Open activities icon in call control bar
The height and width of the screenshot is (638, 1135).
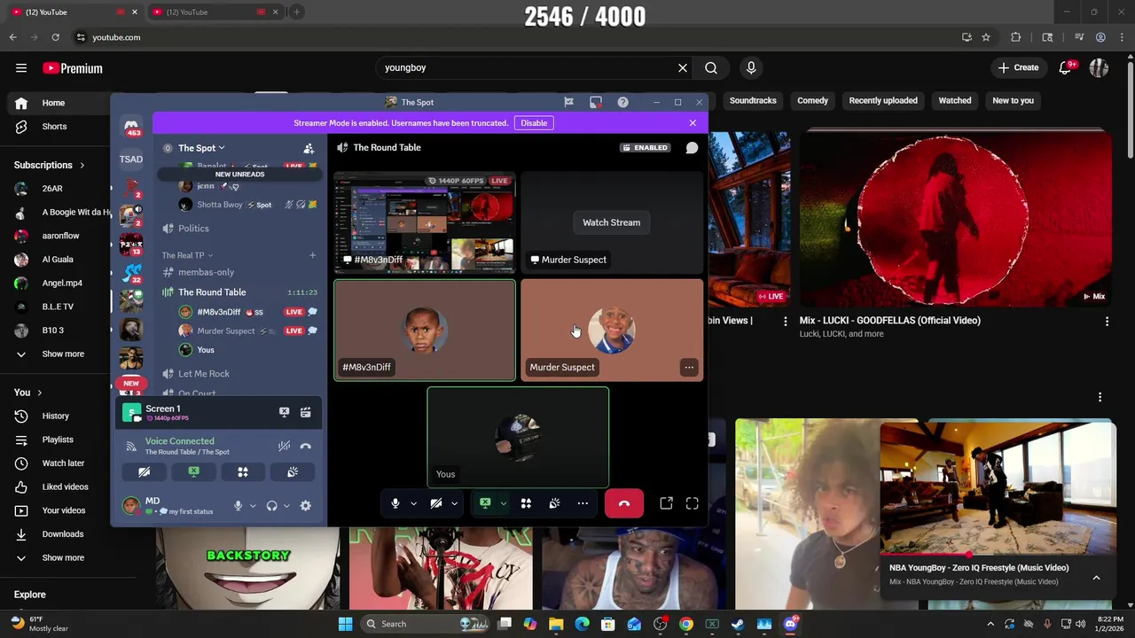coord(526,503)
